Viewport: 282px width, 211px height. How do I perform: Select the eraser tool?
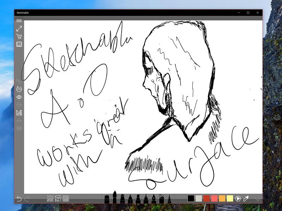(x=107, y=199)
